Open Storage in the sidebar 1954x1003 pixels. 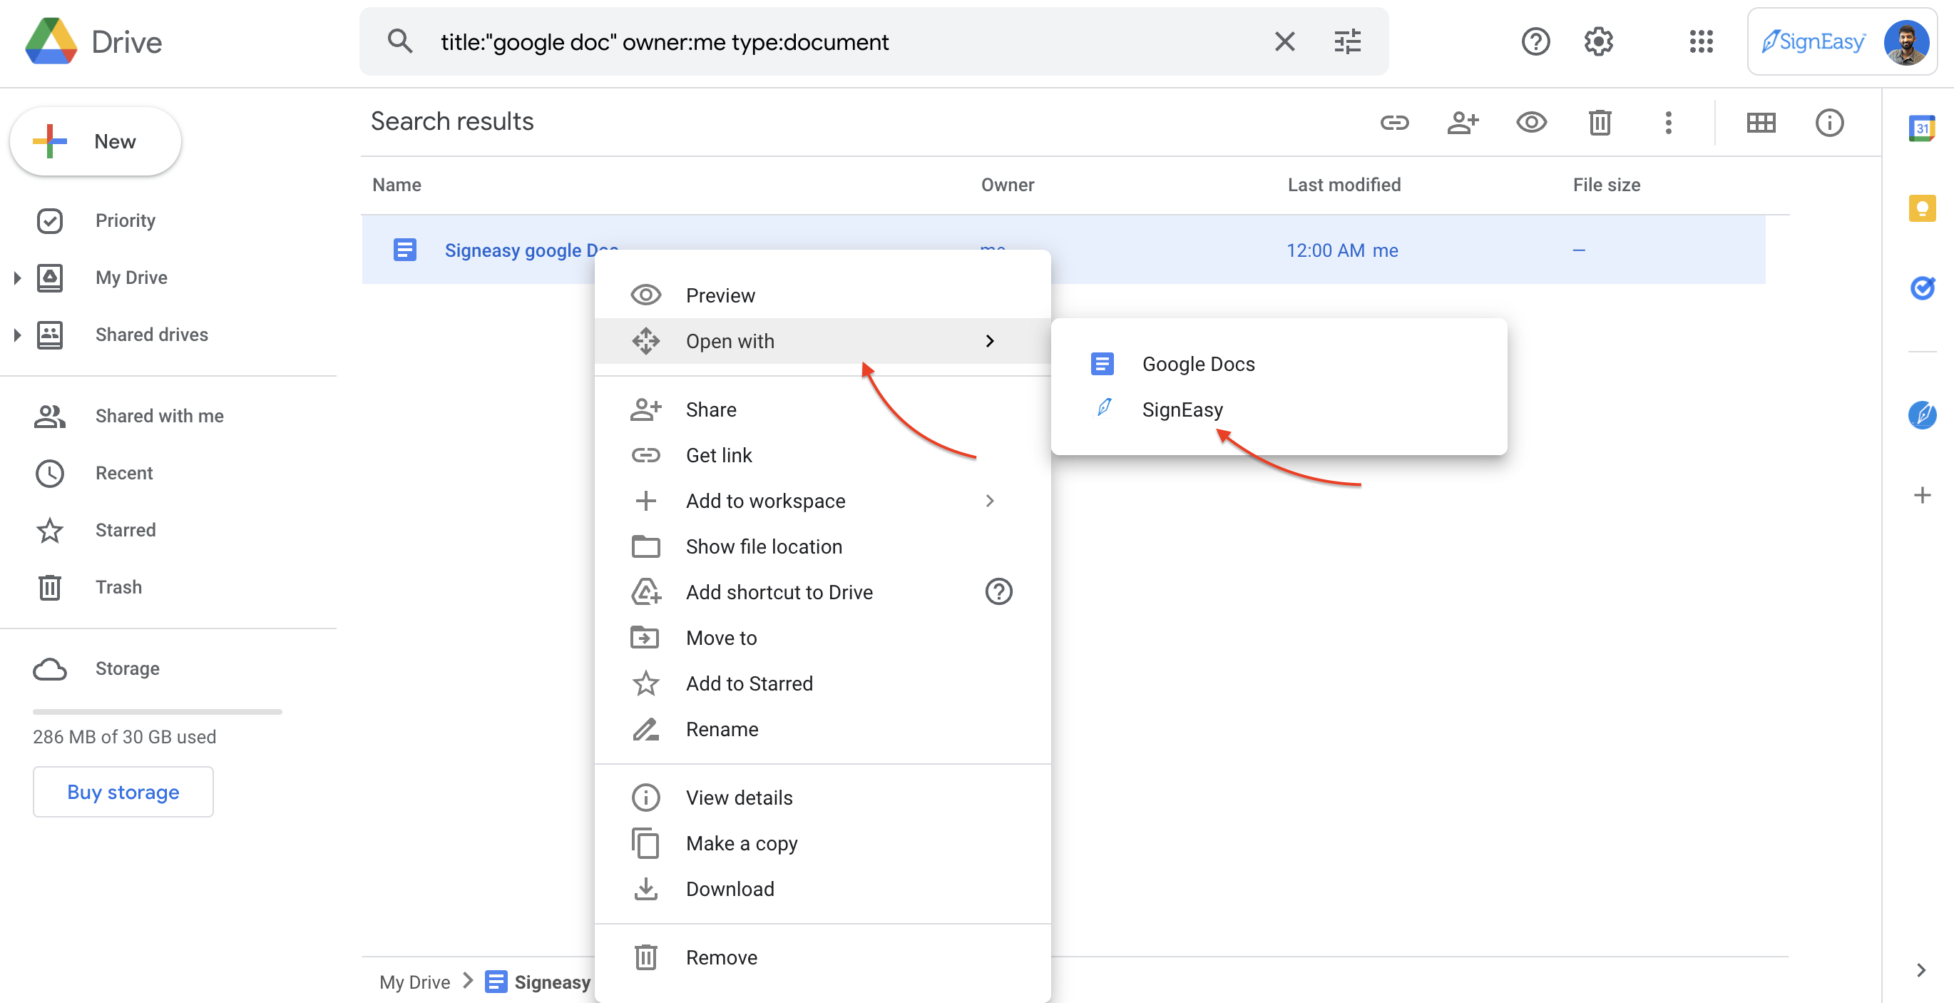click(x=128, y=668)
